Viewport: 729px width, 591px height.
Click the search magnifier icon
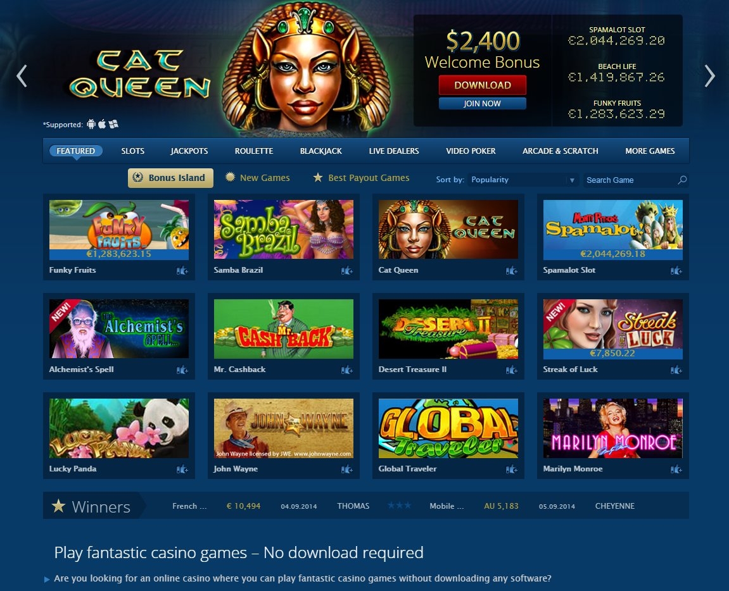pyautogui.click(x=682, y=180)
